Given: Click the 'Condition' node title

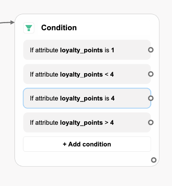Looking at the screenshot, I should (59, 28).
